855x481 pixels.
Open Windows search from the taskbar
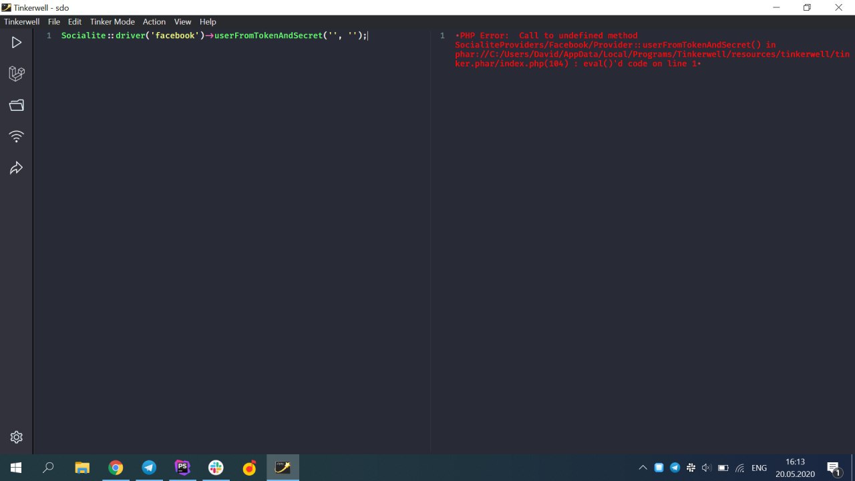[48, 468]
